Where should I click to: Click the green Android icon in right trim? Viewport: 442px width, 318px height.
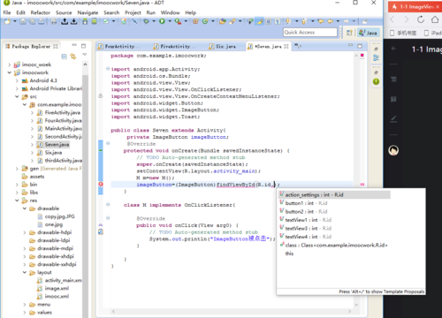[x=376, y=81]
